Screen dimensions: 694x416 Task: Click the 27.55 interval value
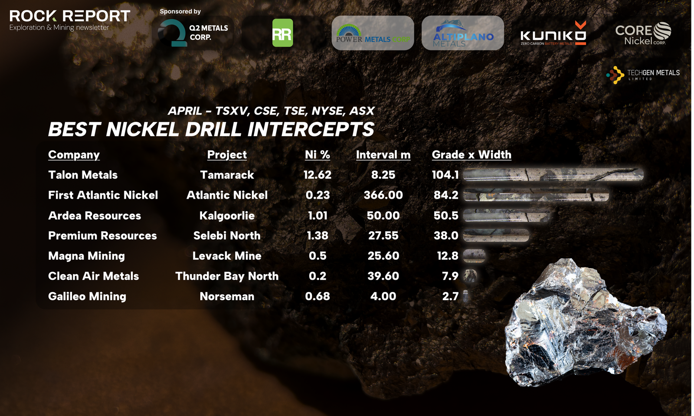383,236
